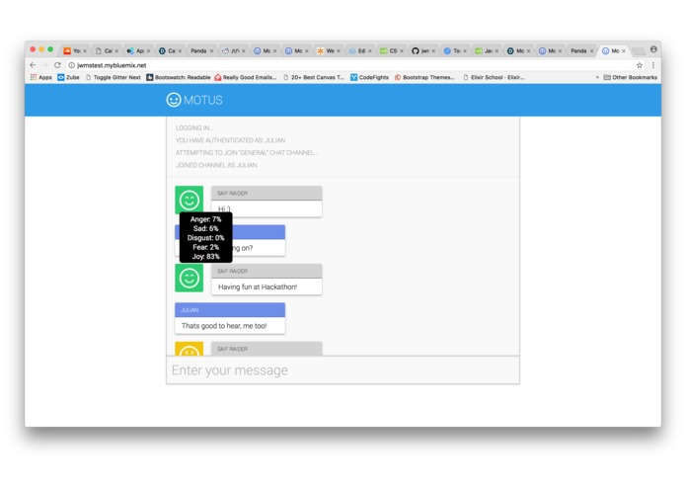Switch to the GitHub "jwr" tab

click(x=421, y=50)
